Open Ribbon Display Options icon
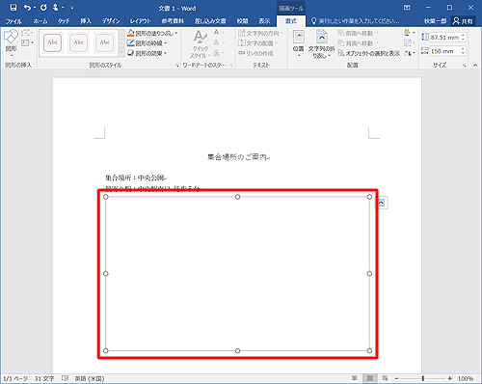Image resolution: width=482 pixels, height=384 pixels. pyautogui.click(x=407, y=8)
